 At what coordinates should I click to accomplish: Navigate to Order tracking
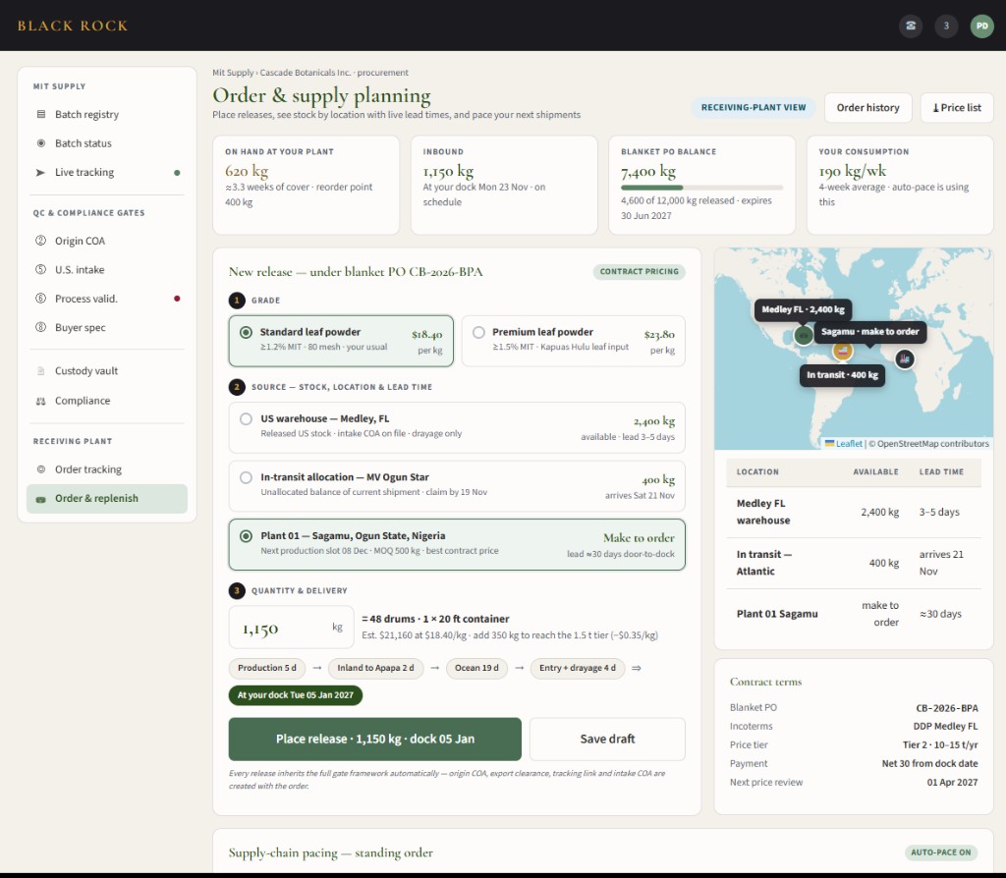click(x=106, y=469)
